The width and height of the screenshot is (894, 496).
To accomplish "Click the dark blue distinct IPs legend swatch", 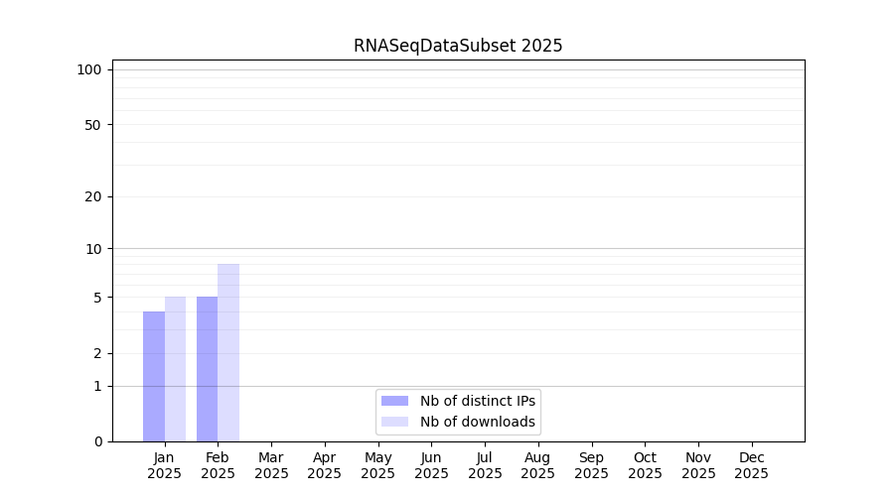I will [394, 401].
